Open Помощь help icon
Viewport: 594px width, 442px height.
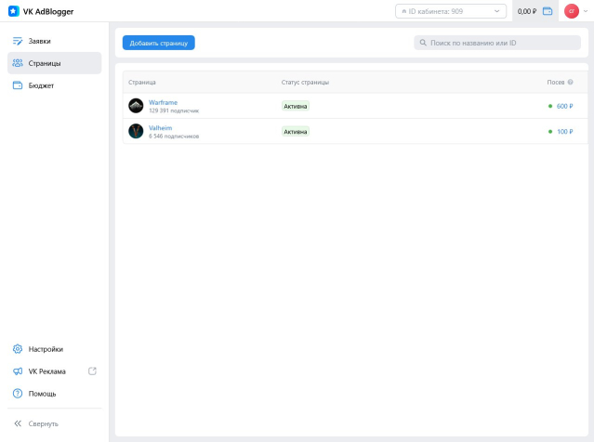point(18,394)
